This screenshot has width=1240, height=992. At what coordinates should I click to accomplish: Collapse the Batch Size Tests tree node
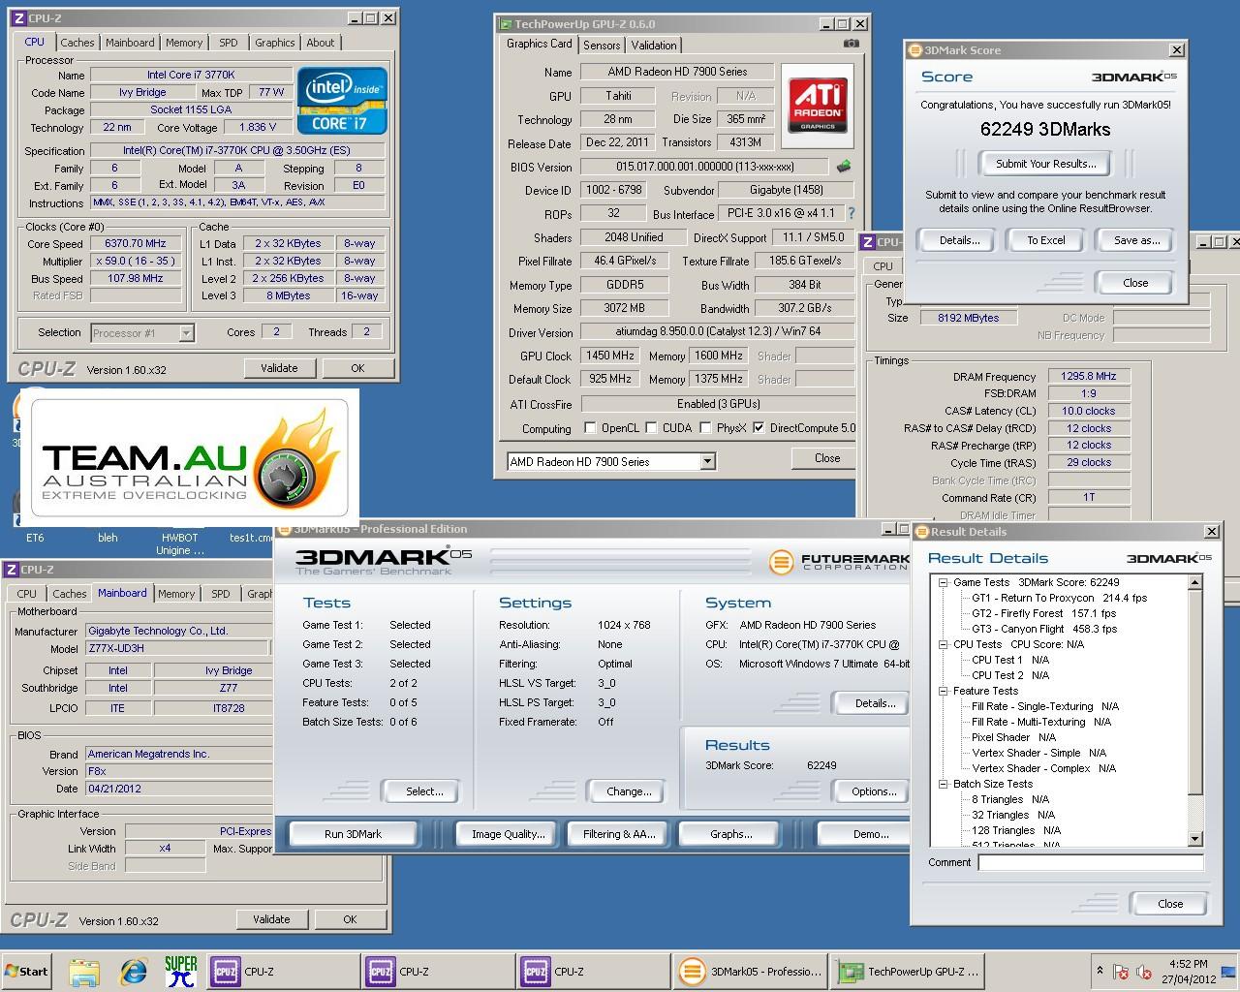(944, 784)
